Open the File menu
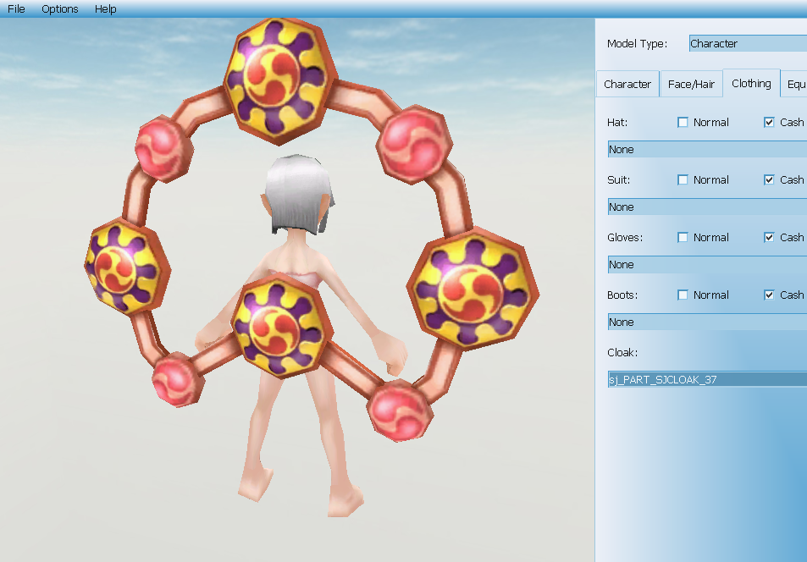 [x=16, y=9]
